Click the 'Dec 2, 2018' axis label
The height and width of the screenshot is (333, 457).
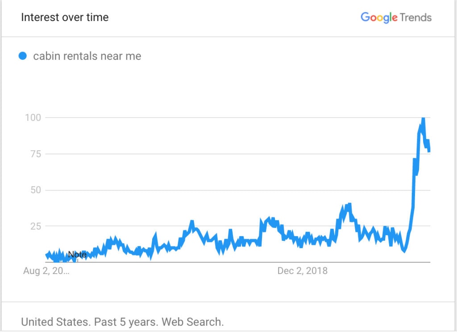pos(302,271)
